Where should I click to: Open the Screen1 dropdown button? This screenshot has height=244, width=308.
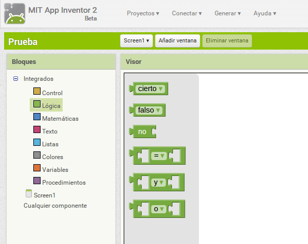click(x=137, y=41)
